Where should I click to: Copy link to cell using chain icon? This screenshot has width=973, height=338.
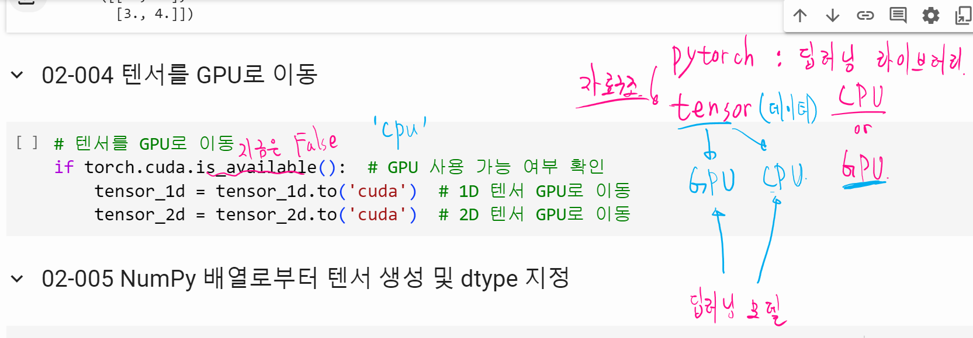pyautogui.click(x=865, y=16)
